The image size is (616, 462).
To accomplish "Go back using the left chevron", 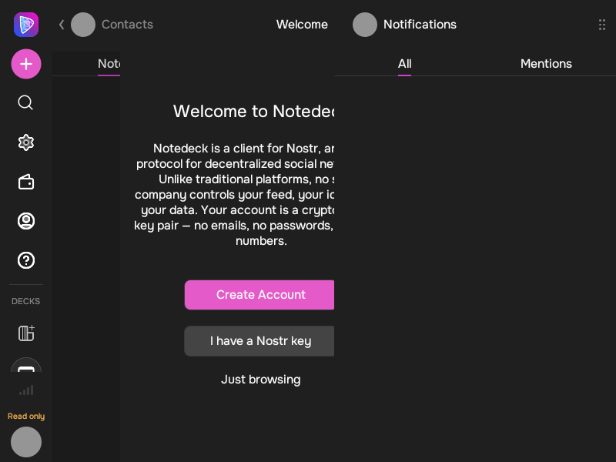I will click(62, 25).
